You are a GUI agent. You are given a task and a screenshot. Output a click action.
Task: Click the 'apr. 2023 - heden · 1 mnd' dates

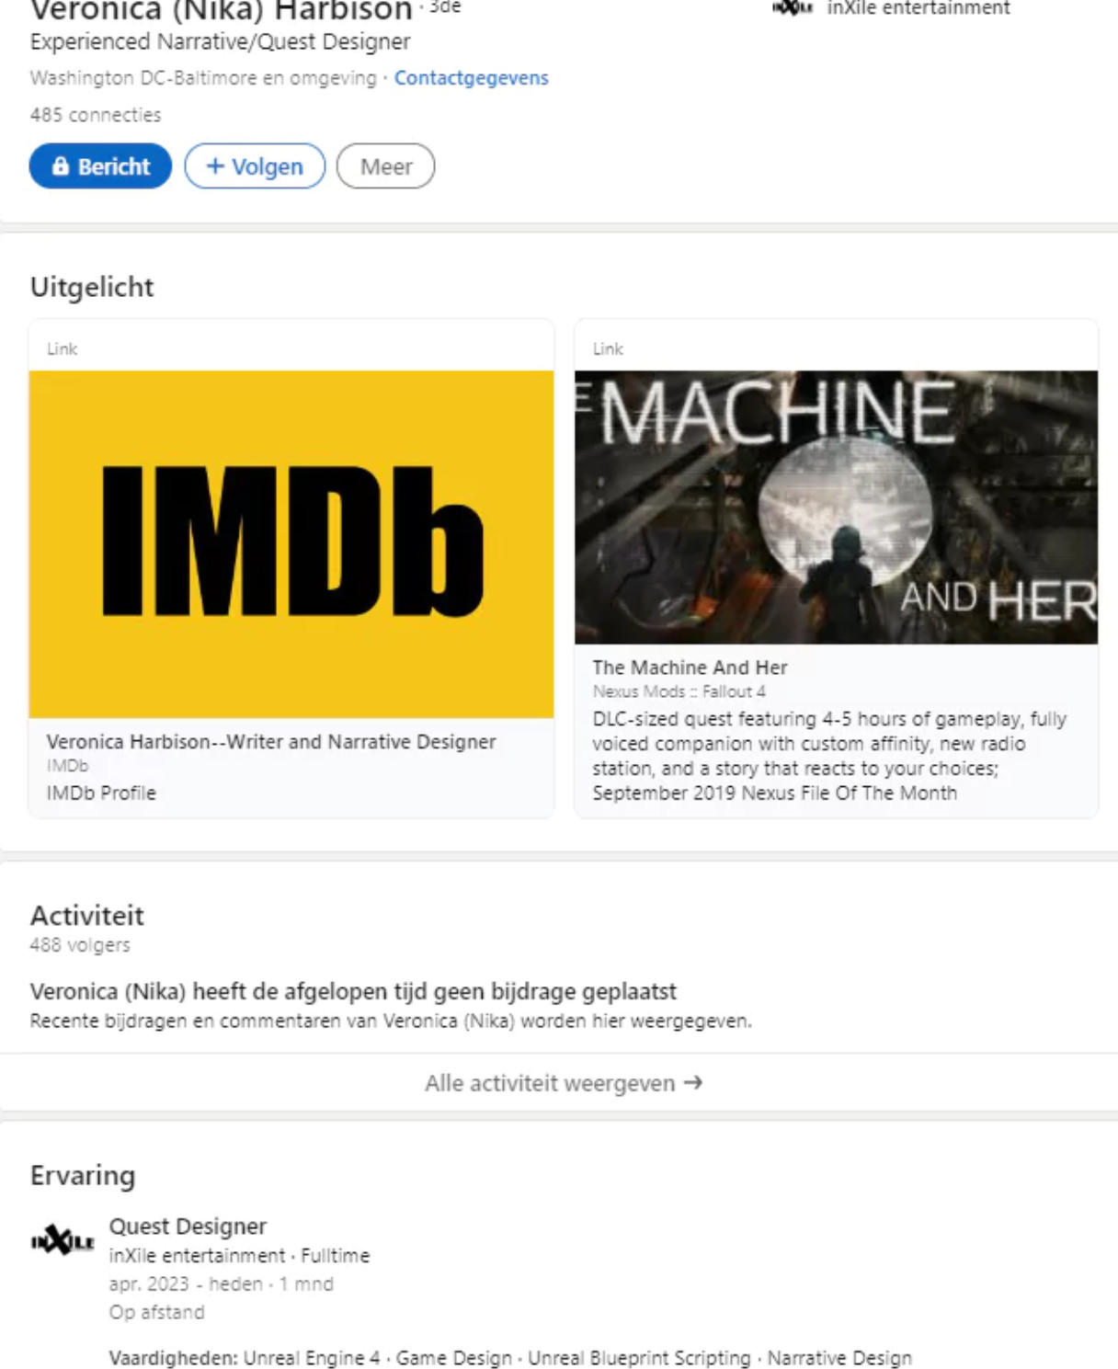coord(222,1284)
